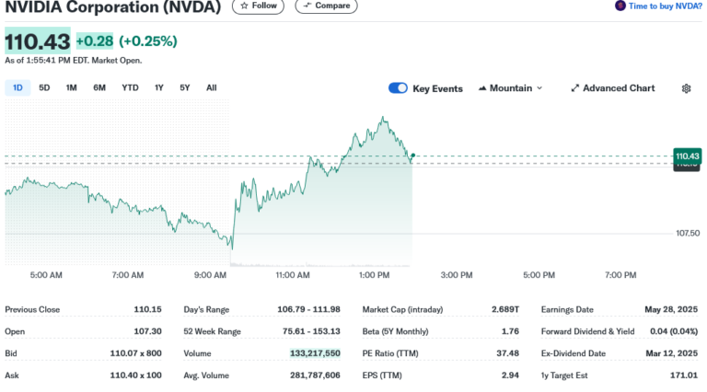The height and width of the screenshot is (392, 707).
Task: Click the PE Ratio (TTM) label
Action: click(390, 353)
